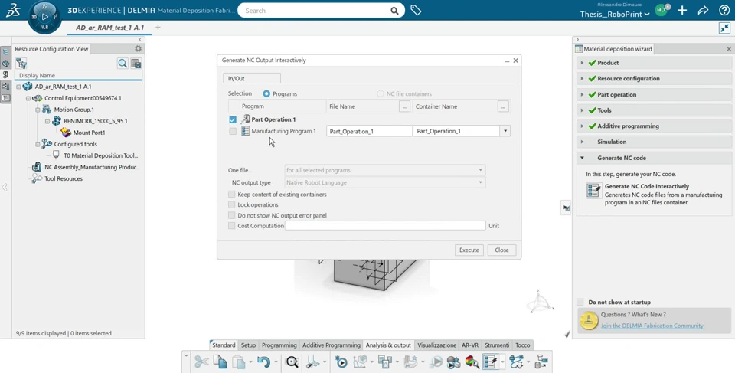Click the search magnifier in top search bar
Viewport: 735px width, 373px height.
395,10
